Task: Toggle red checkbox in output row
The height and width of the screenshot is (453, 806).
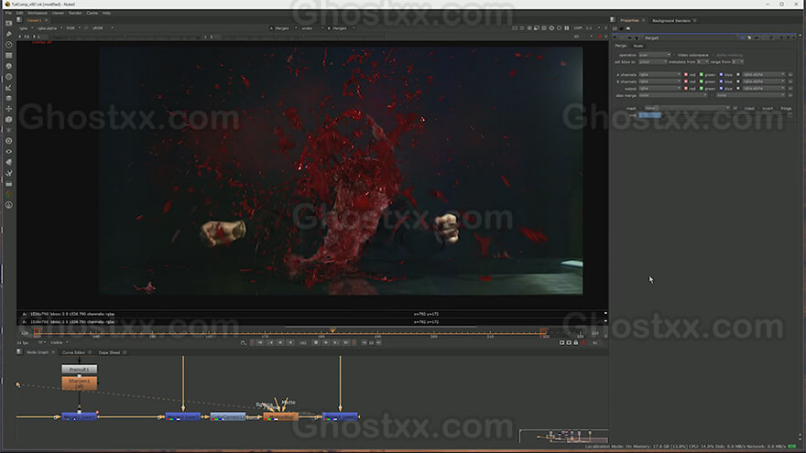Action: click(x=686, y=89)
